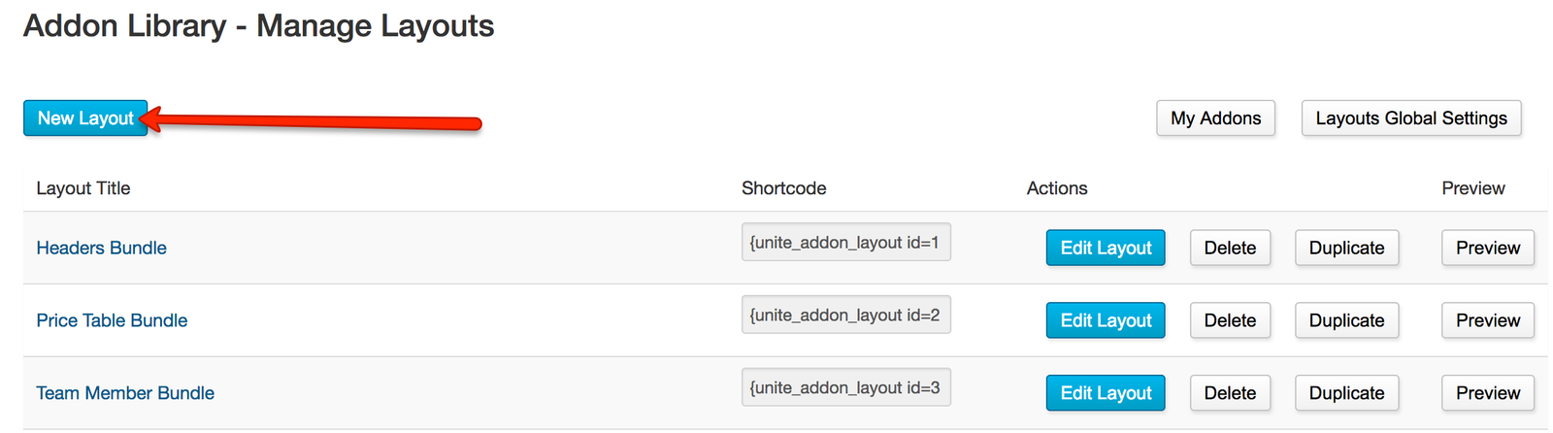Image resolution: width=1553 pixels, height=433 pixels.
Task: Edit Layout for Team Member Bundle
Action: 1106,393
